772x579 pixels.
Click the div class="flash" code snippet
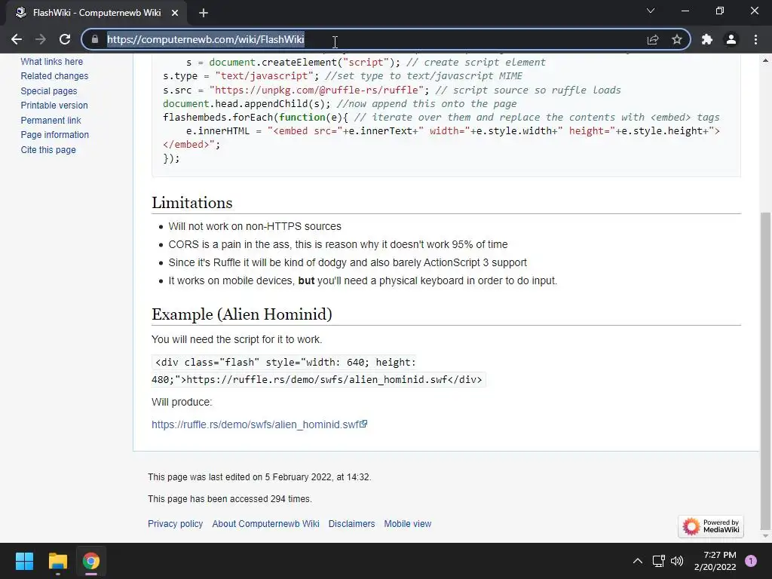[x=319, y=371]
